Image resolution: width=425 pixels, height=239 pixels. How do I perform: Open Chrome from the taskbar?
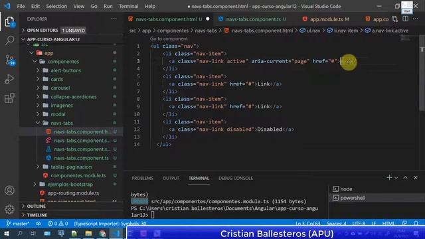(102, 234)
